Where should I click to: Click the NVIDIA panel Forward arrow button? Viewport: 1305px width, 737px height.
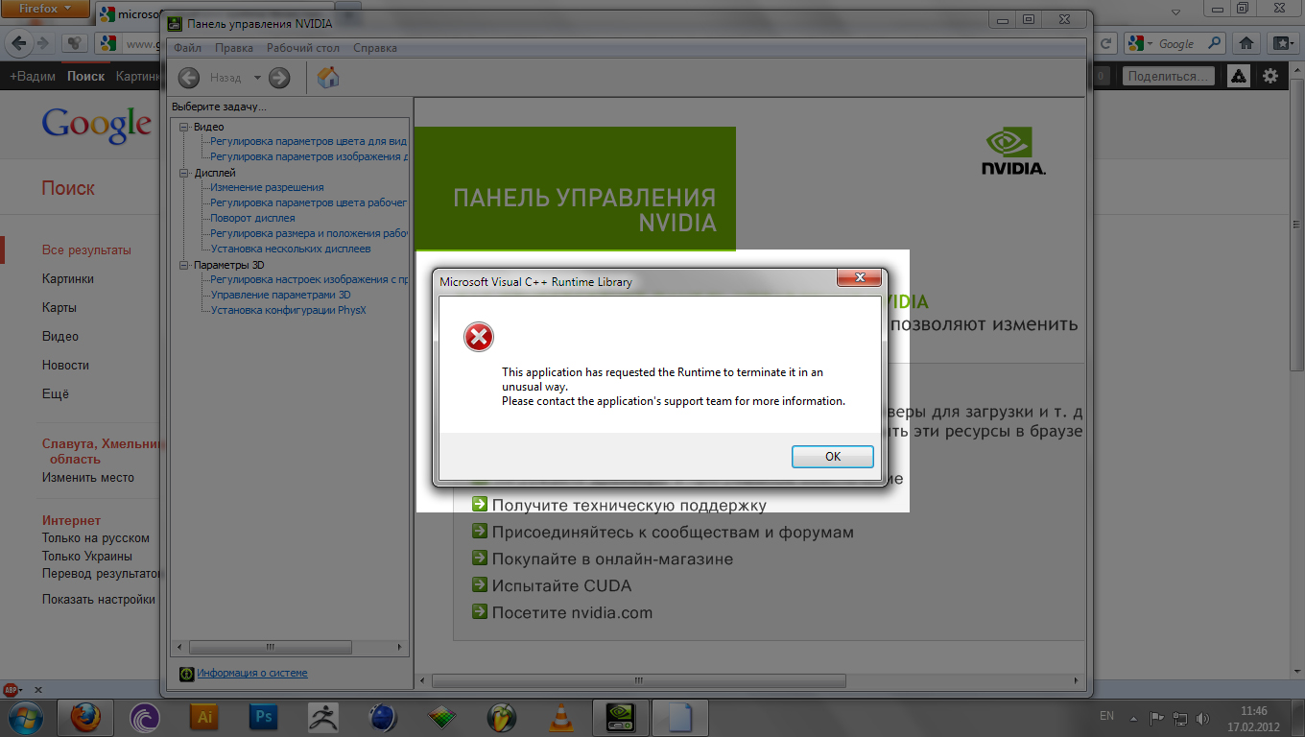(279, 78)
